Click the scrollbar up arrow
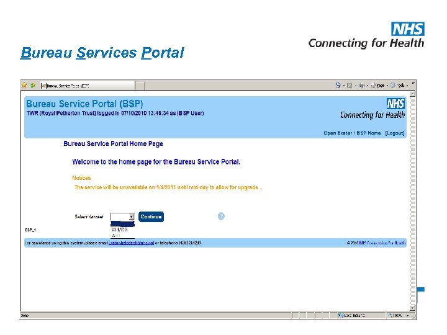The width and height of the screenshot is (447, 335). click(x=412, y=94)
